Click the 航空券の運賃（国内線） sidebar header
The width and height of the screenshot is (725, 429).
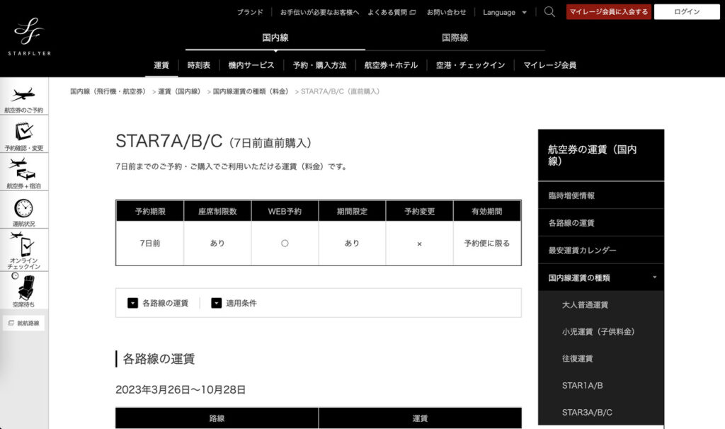click(601, 155)
